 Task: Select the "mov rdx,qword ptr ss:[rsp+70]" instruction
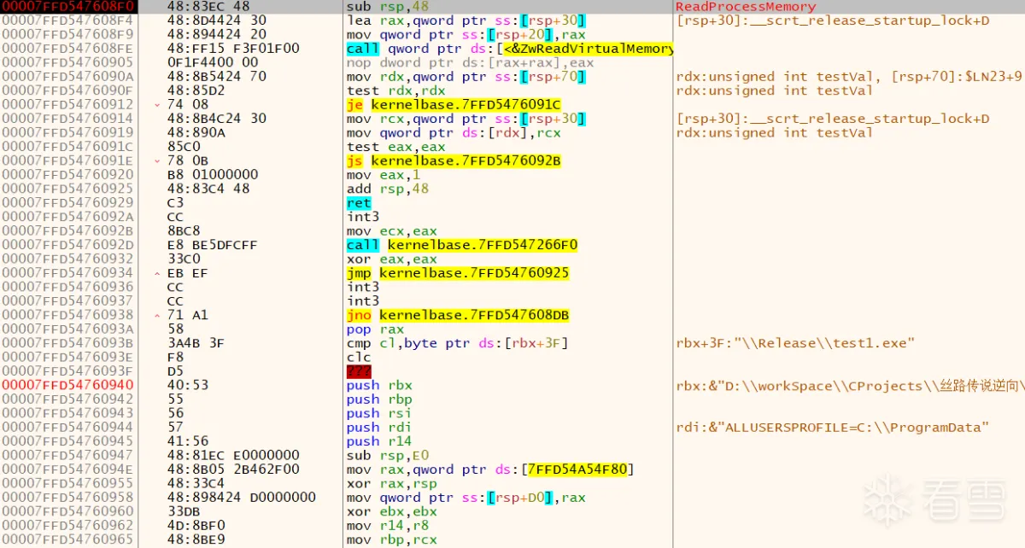click(x=466, y=77)
